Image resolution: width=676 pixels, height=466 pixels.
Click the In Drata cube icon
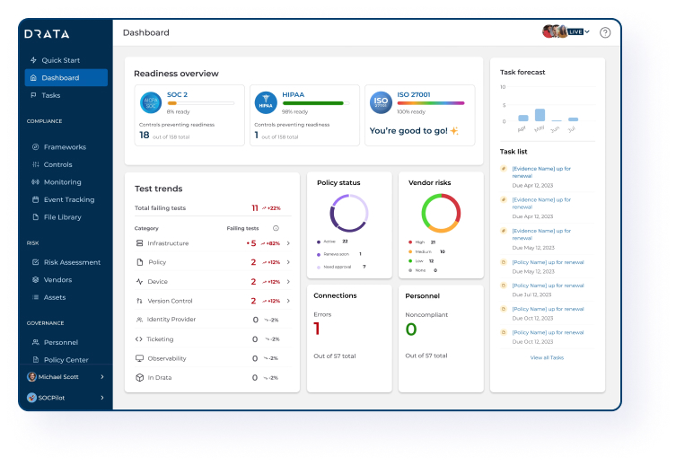[139, 378]
